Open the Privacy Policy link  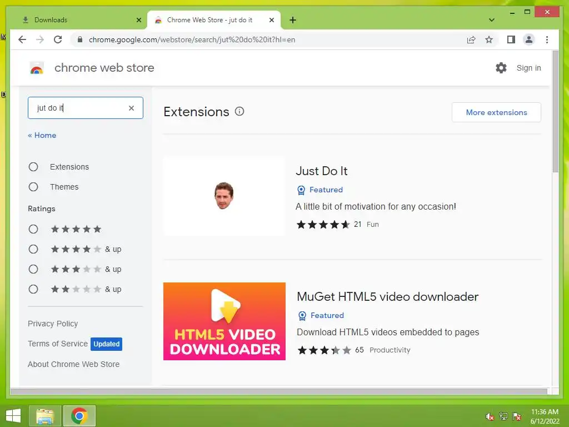click(x=53, y=324)
